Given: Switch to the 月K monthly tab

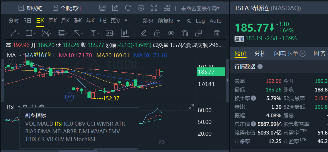Looking at the screenshot, I should (65, 21).
